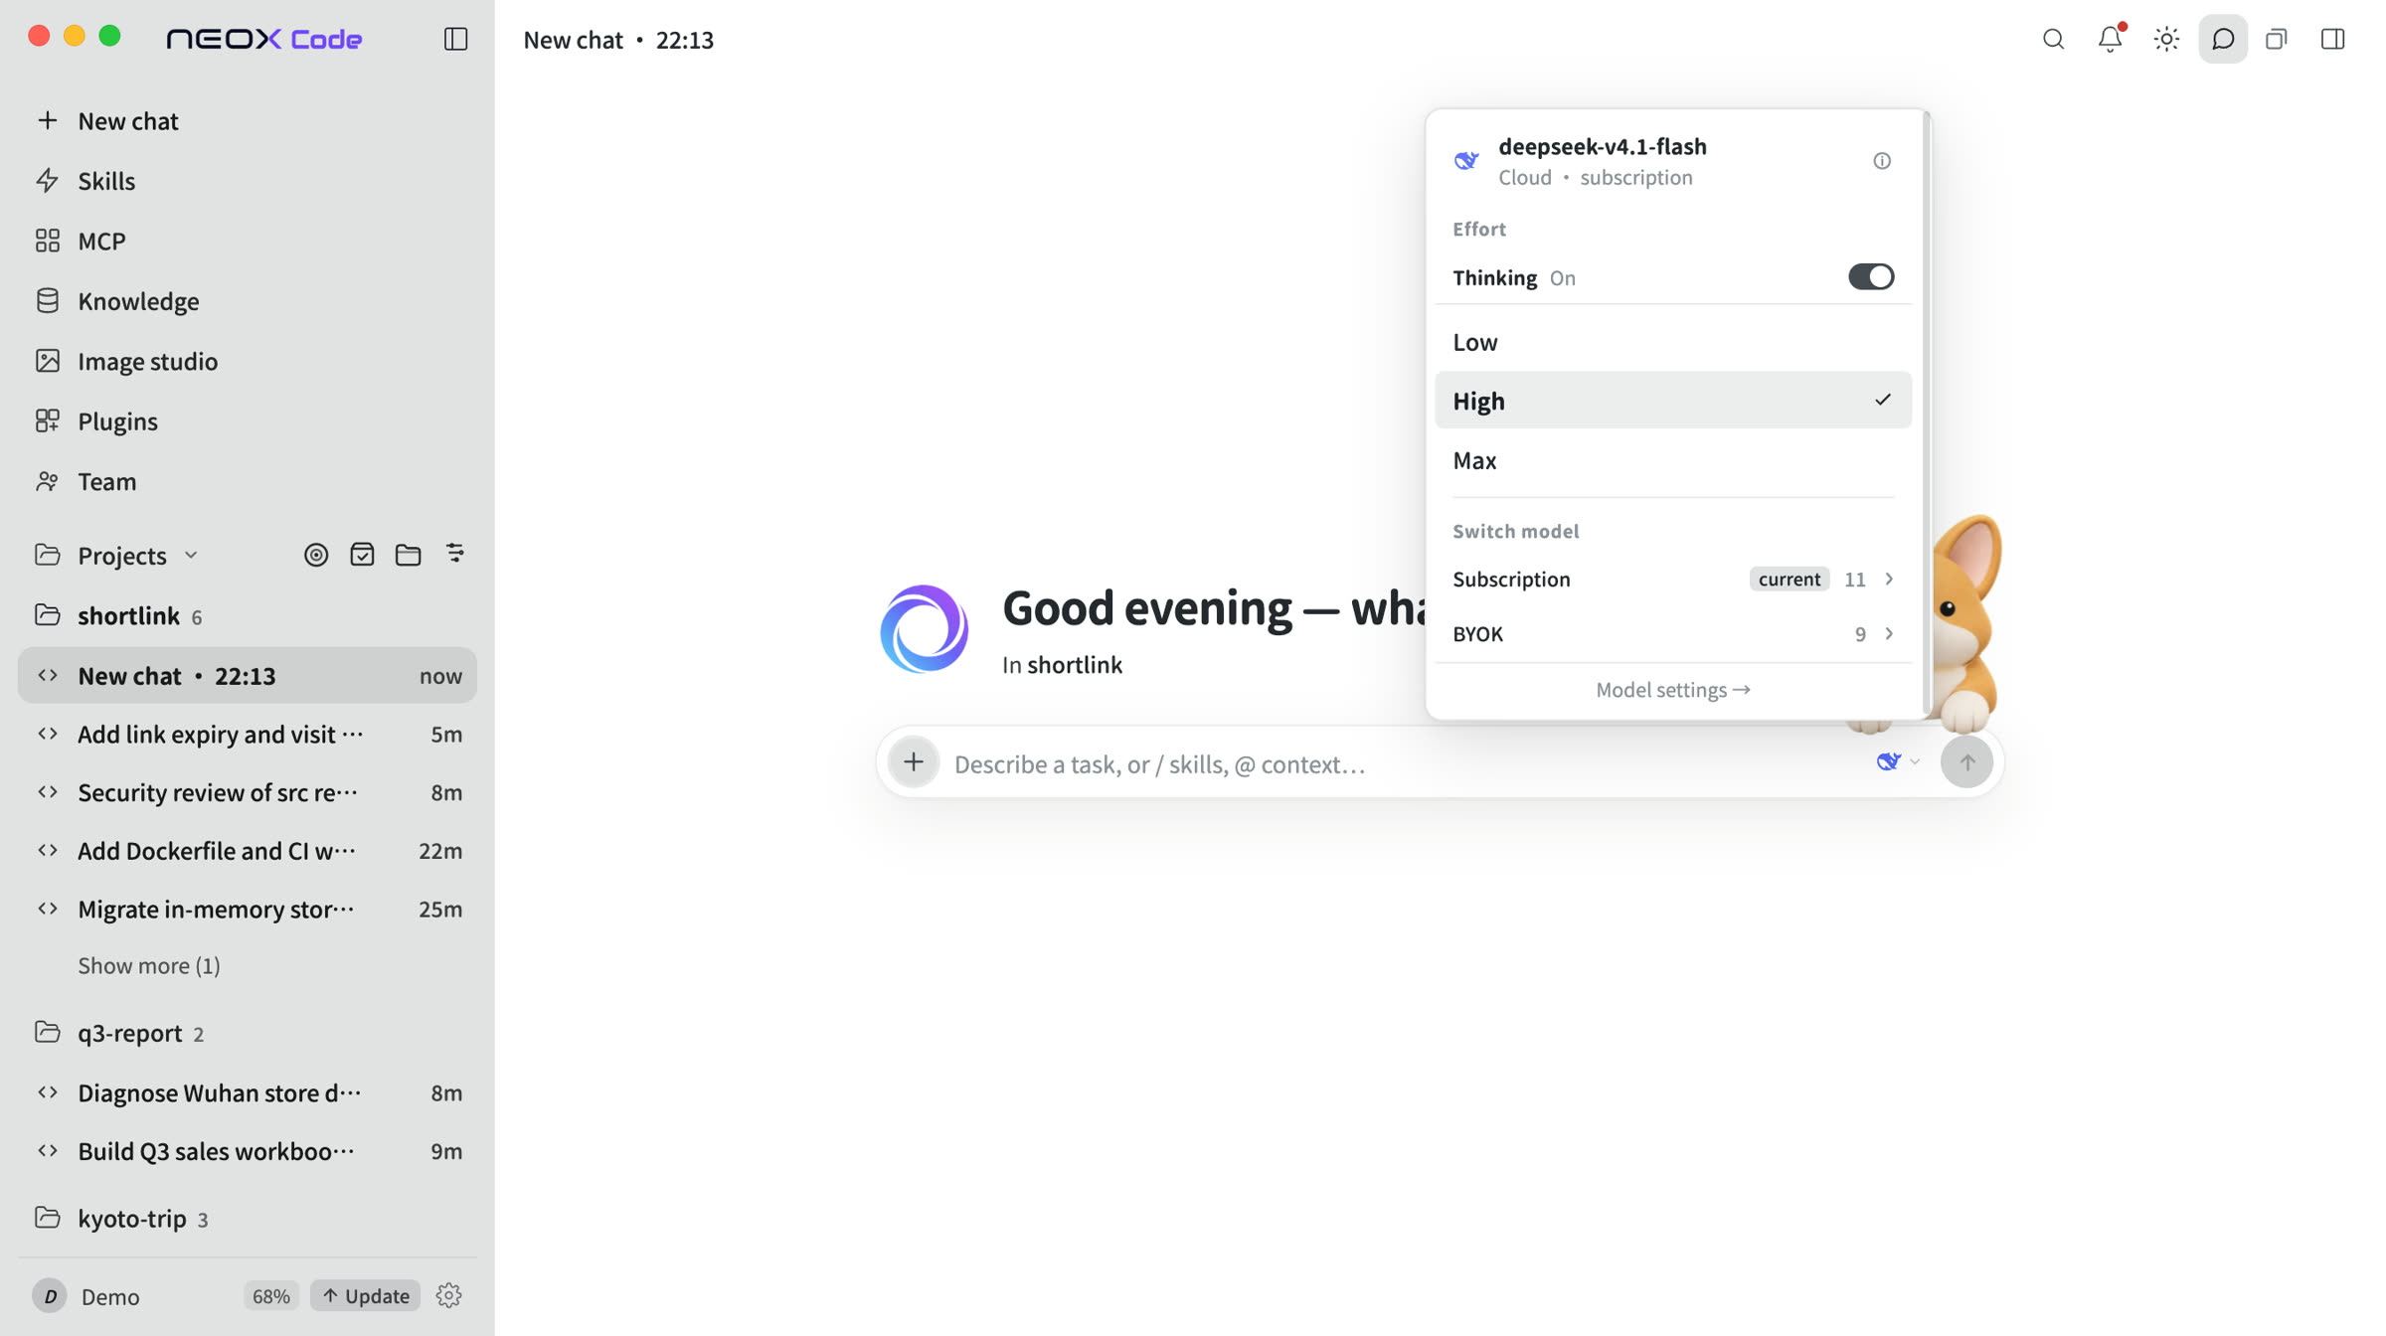
Task: Click the new folder icon beside Projects
Action: click(x=408, y=555)
